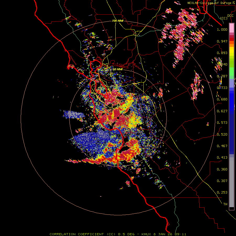Select the 0.733 legend value

pyautogui.click(x=222, y=88)
